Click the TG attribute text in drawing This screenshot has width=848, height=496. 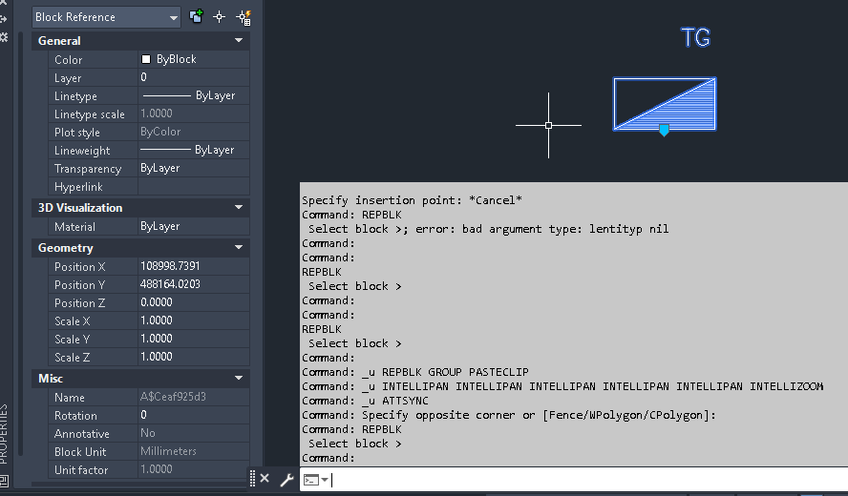695,38
